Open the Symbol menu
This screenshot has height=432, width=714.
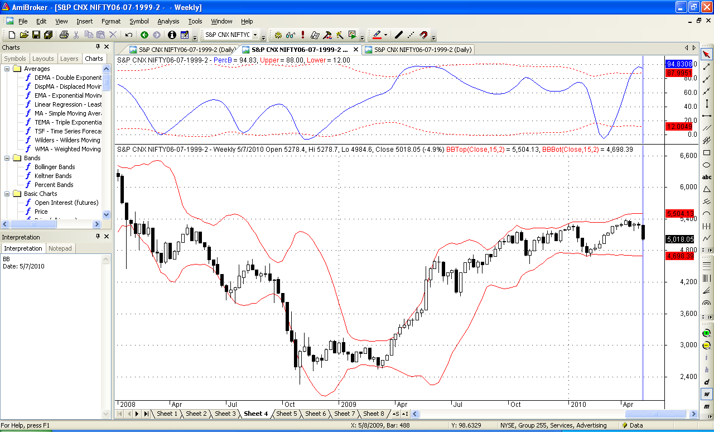139,21
